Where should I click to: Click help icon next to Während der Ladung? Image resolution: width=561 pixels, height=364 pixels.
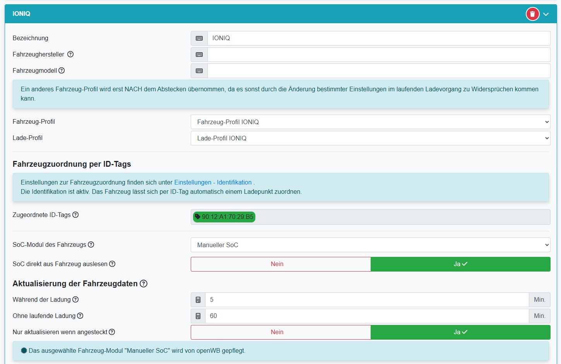coord(75,299)
